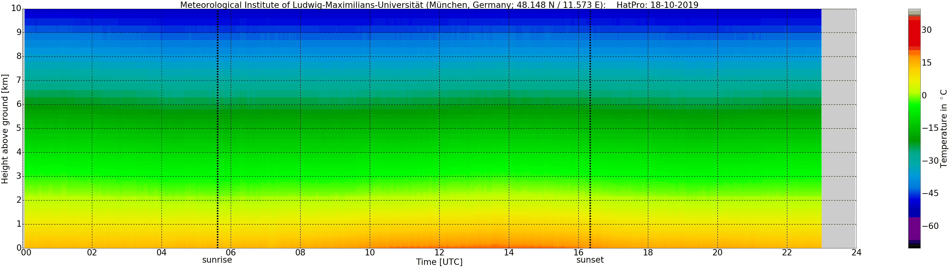
Task: Click the 'Time [UTC]' axis label
Action: (x=439, y=262)
